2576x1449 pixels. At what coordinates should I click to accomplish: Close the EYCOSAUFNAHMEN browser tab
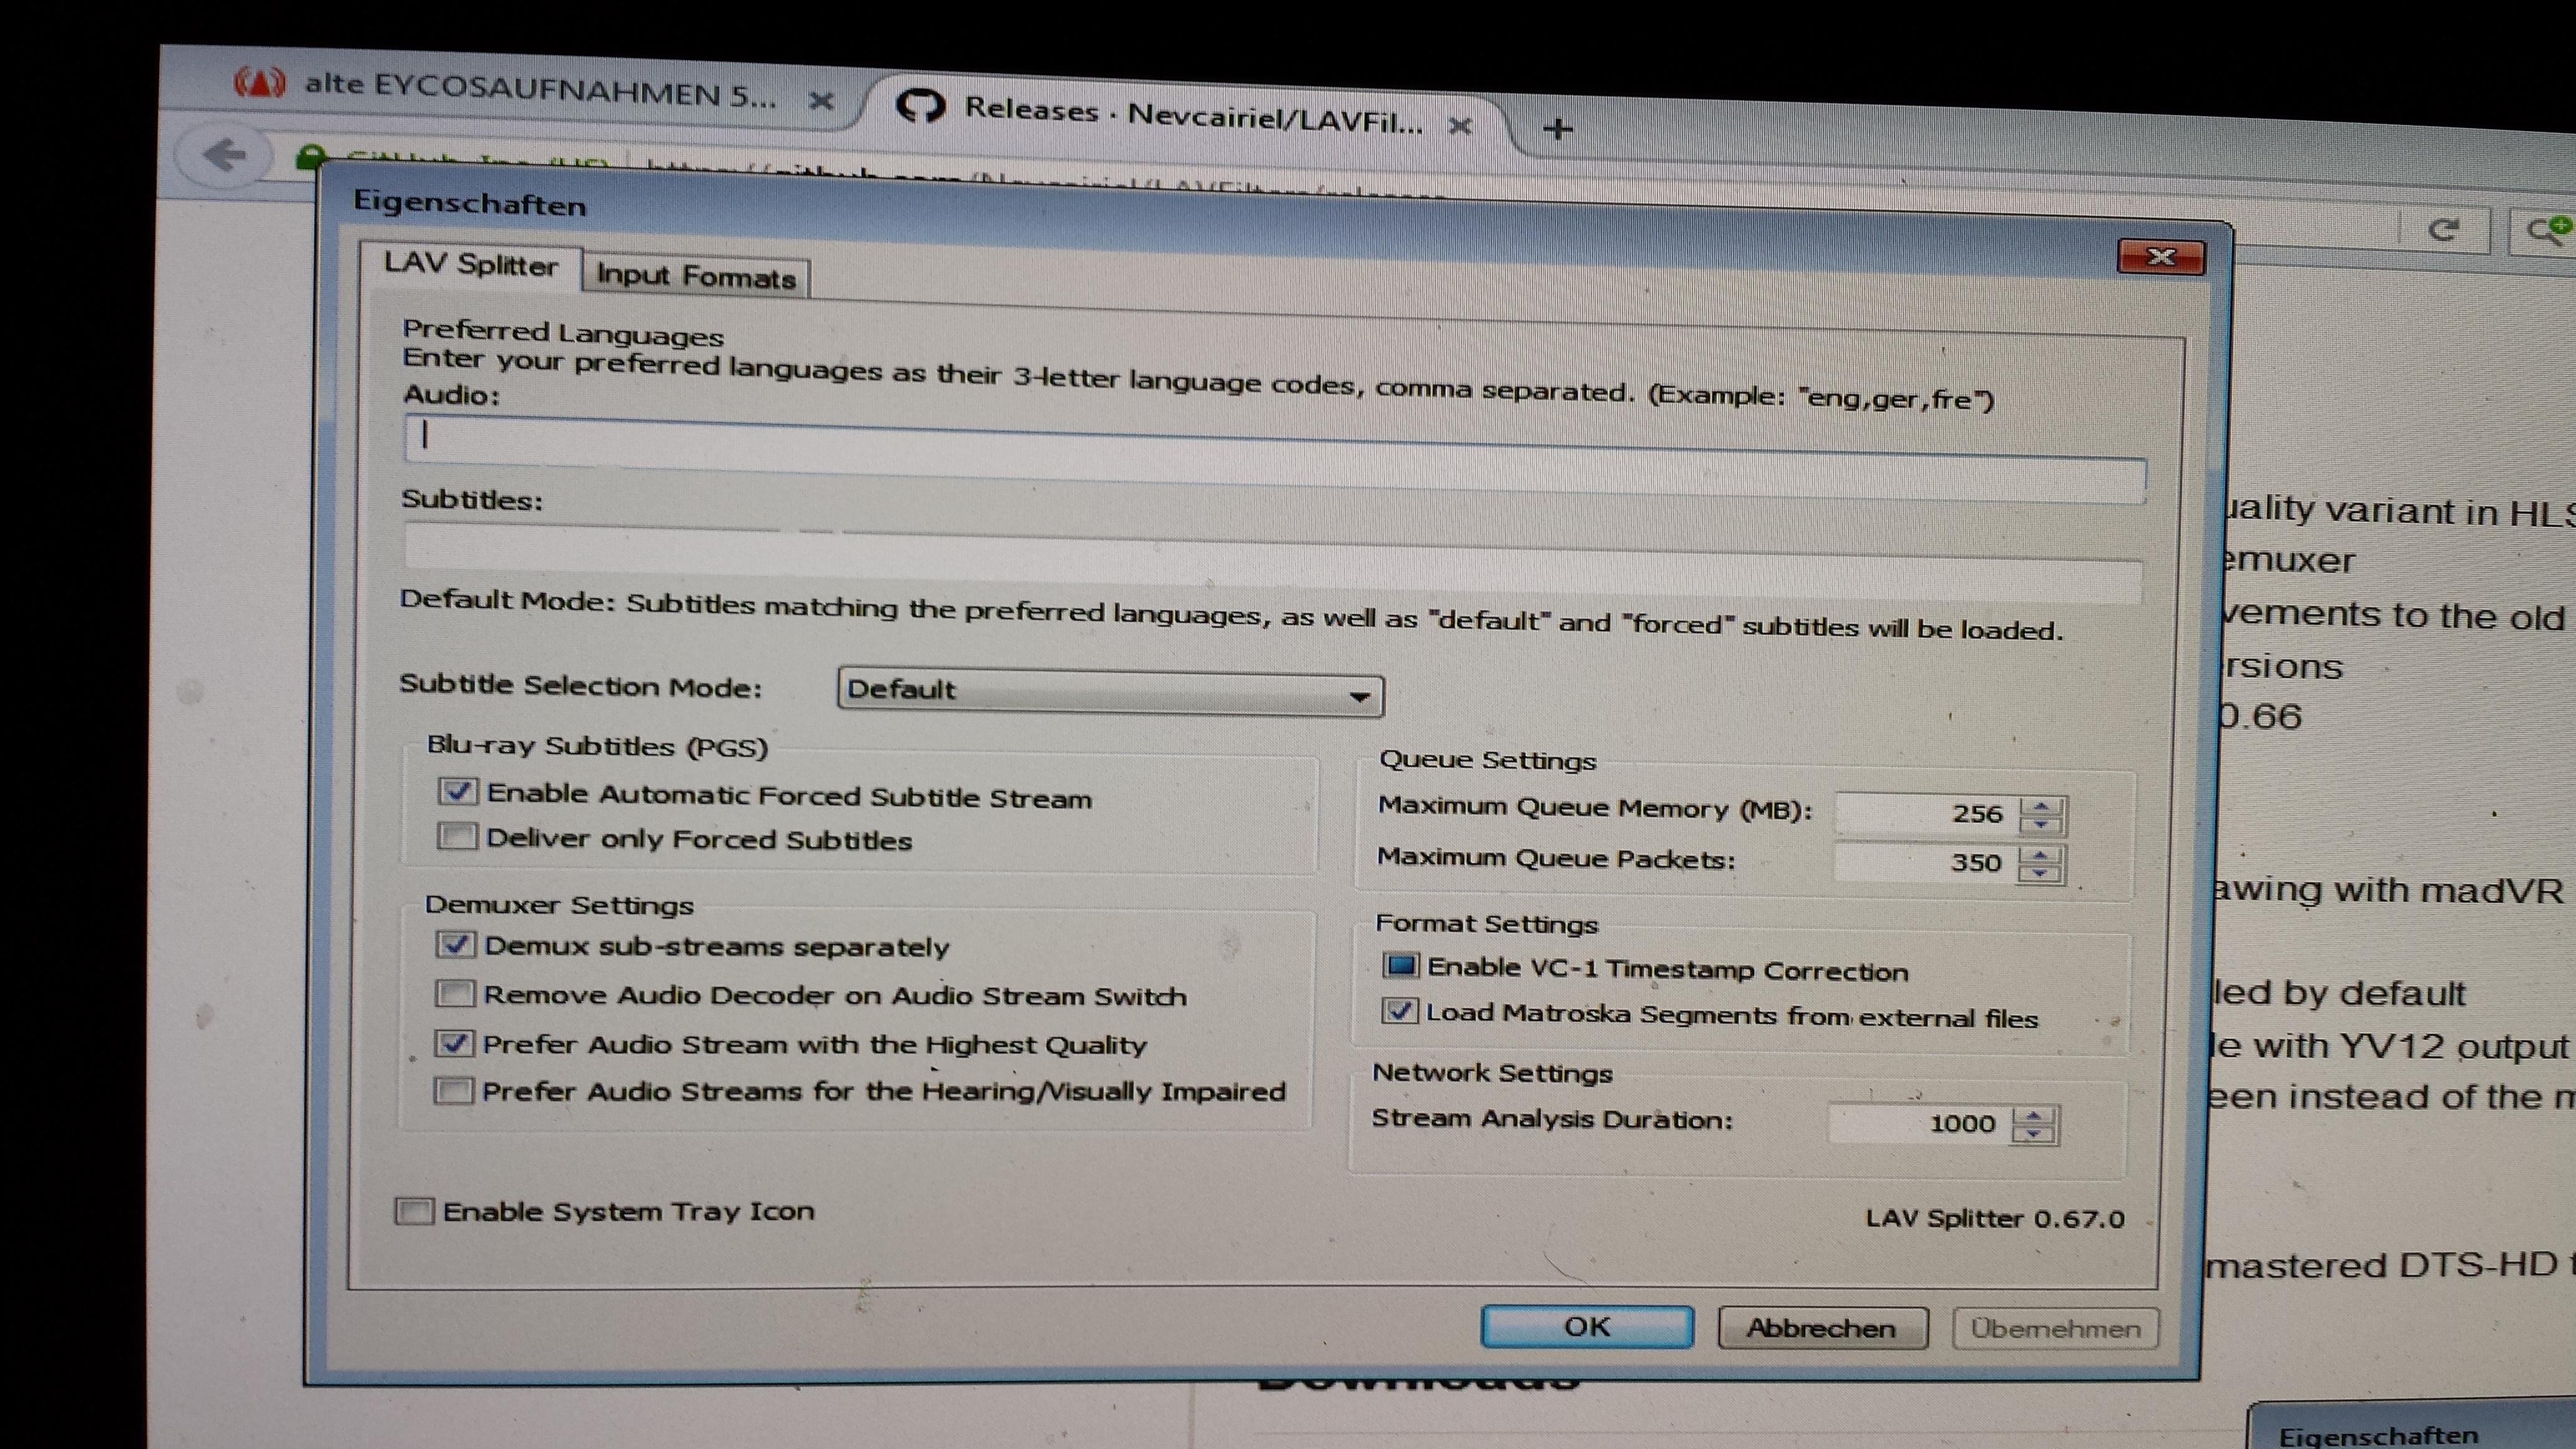pos(821,101)
